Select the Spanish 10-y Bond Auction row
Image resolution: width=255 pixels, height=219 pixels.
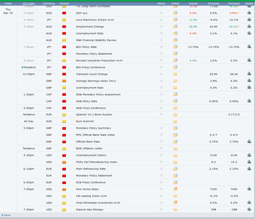94,115
